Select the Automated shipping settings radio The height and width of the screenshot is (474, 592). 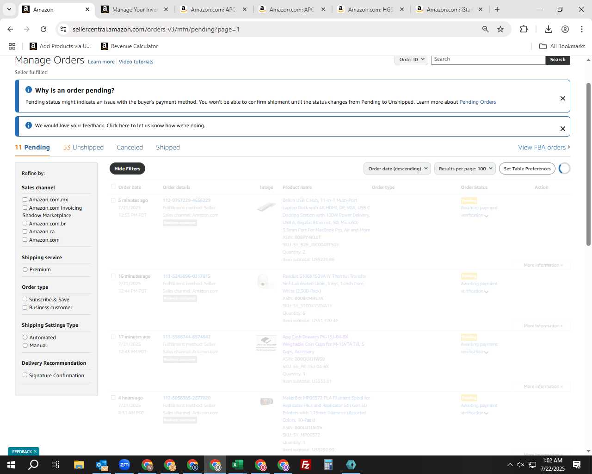25,337
